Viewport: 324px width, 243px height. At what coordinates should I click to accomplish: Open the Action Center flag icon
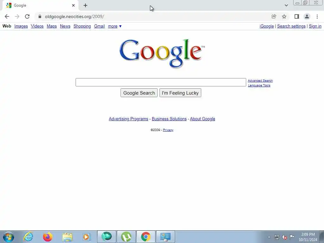[x=292, y=237]
